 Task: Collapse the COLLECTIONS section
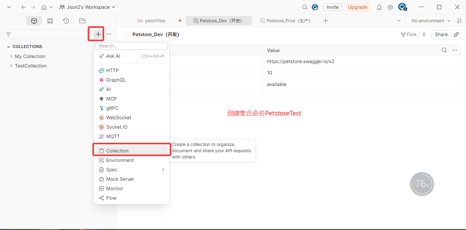pos(8,46)
